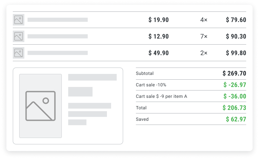Click the Subtotal amount $ 269.70
This screenshot has height=159, width=259.
[x=234, y=74]
